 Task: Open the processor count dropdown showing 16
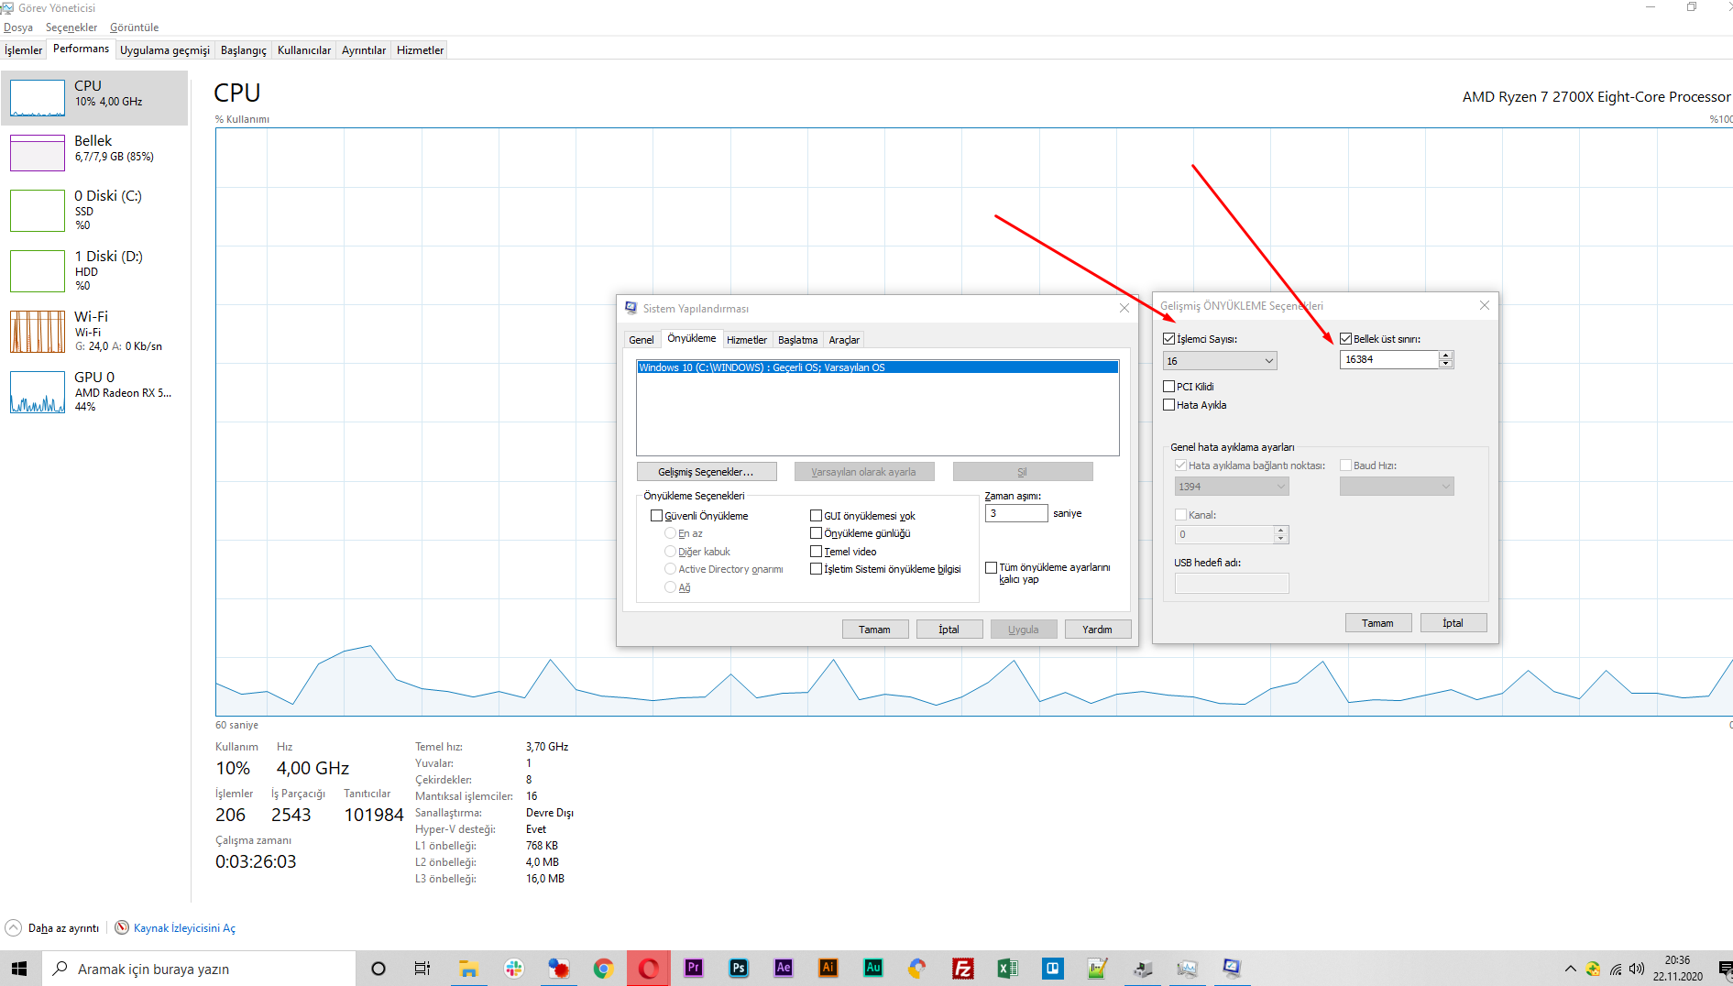pos(1220,361)
